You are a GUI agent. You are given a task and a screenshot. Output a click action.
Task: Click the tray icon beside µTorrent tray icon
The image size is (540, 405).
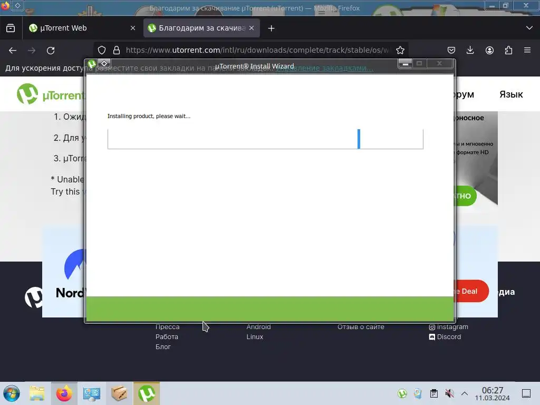pos(418,393)
